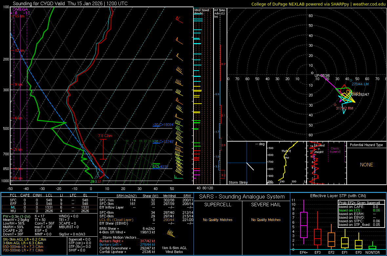Click No Quality Matches under SEVERE HAIL

click(266, 220)
